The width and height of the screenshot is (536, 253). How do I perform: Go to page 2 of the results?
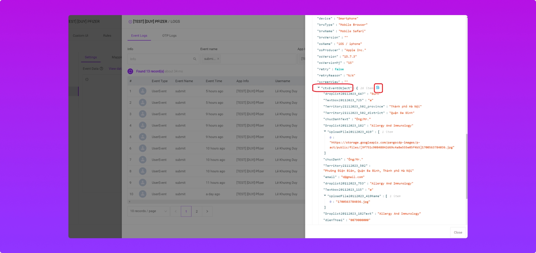[197, 211]
